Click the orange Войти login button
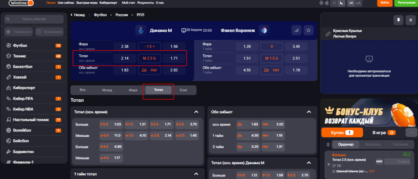Image resolution: width=418 pixels, height=179 pixels. 385,3
